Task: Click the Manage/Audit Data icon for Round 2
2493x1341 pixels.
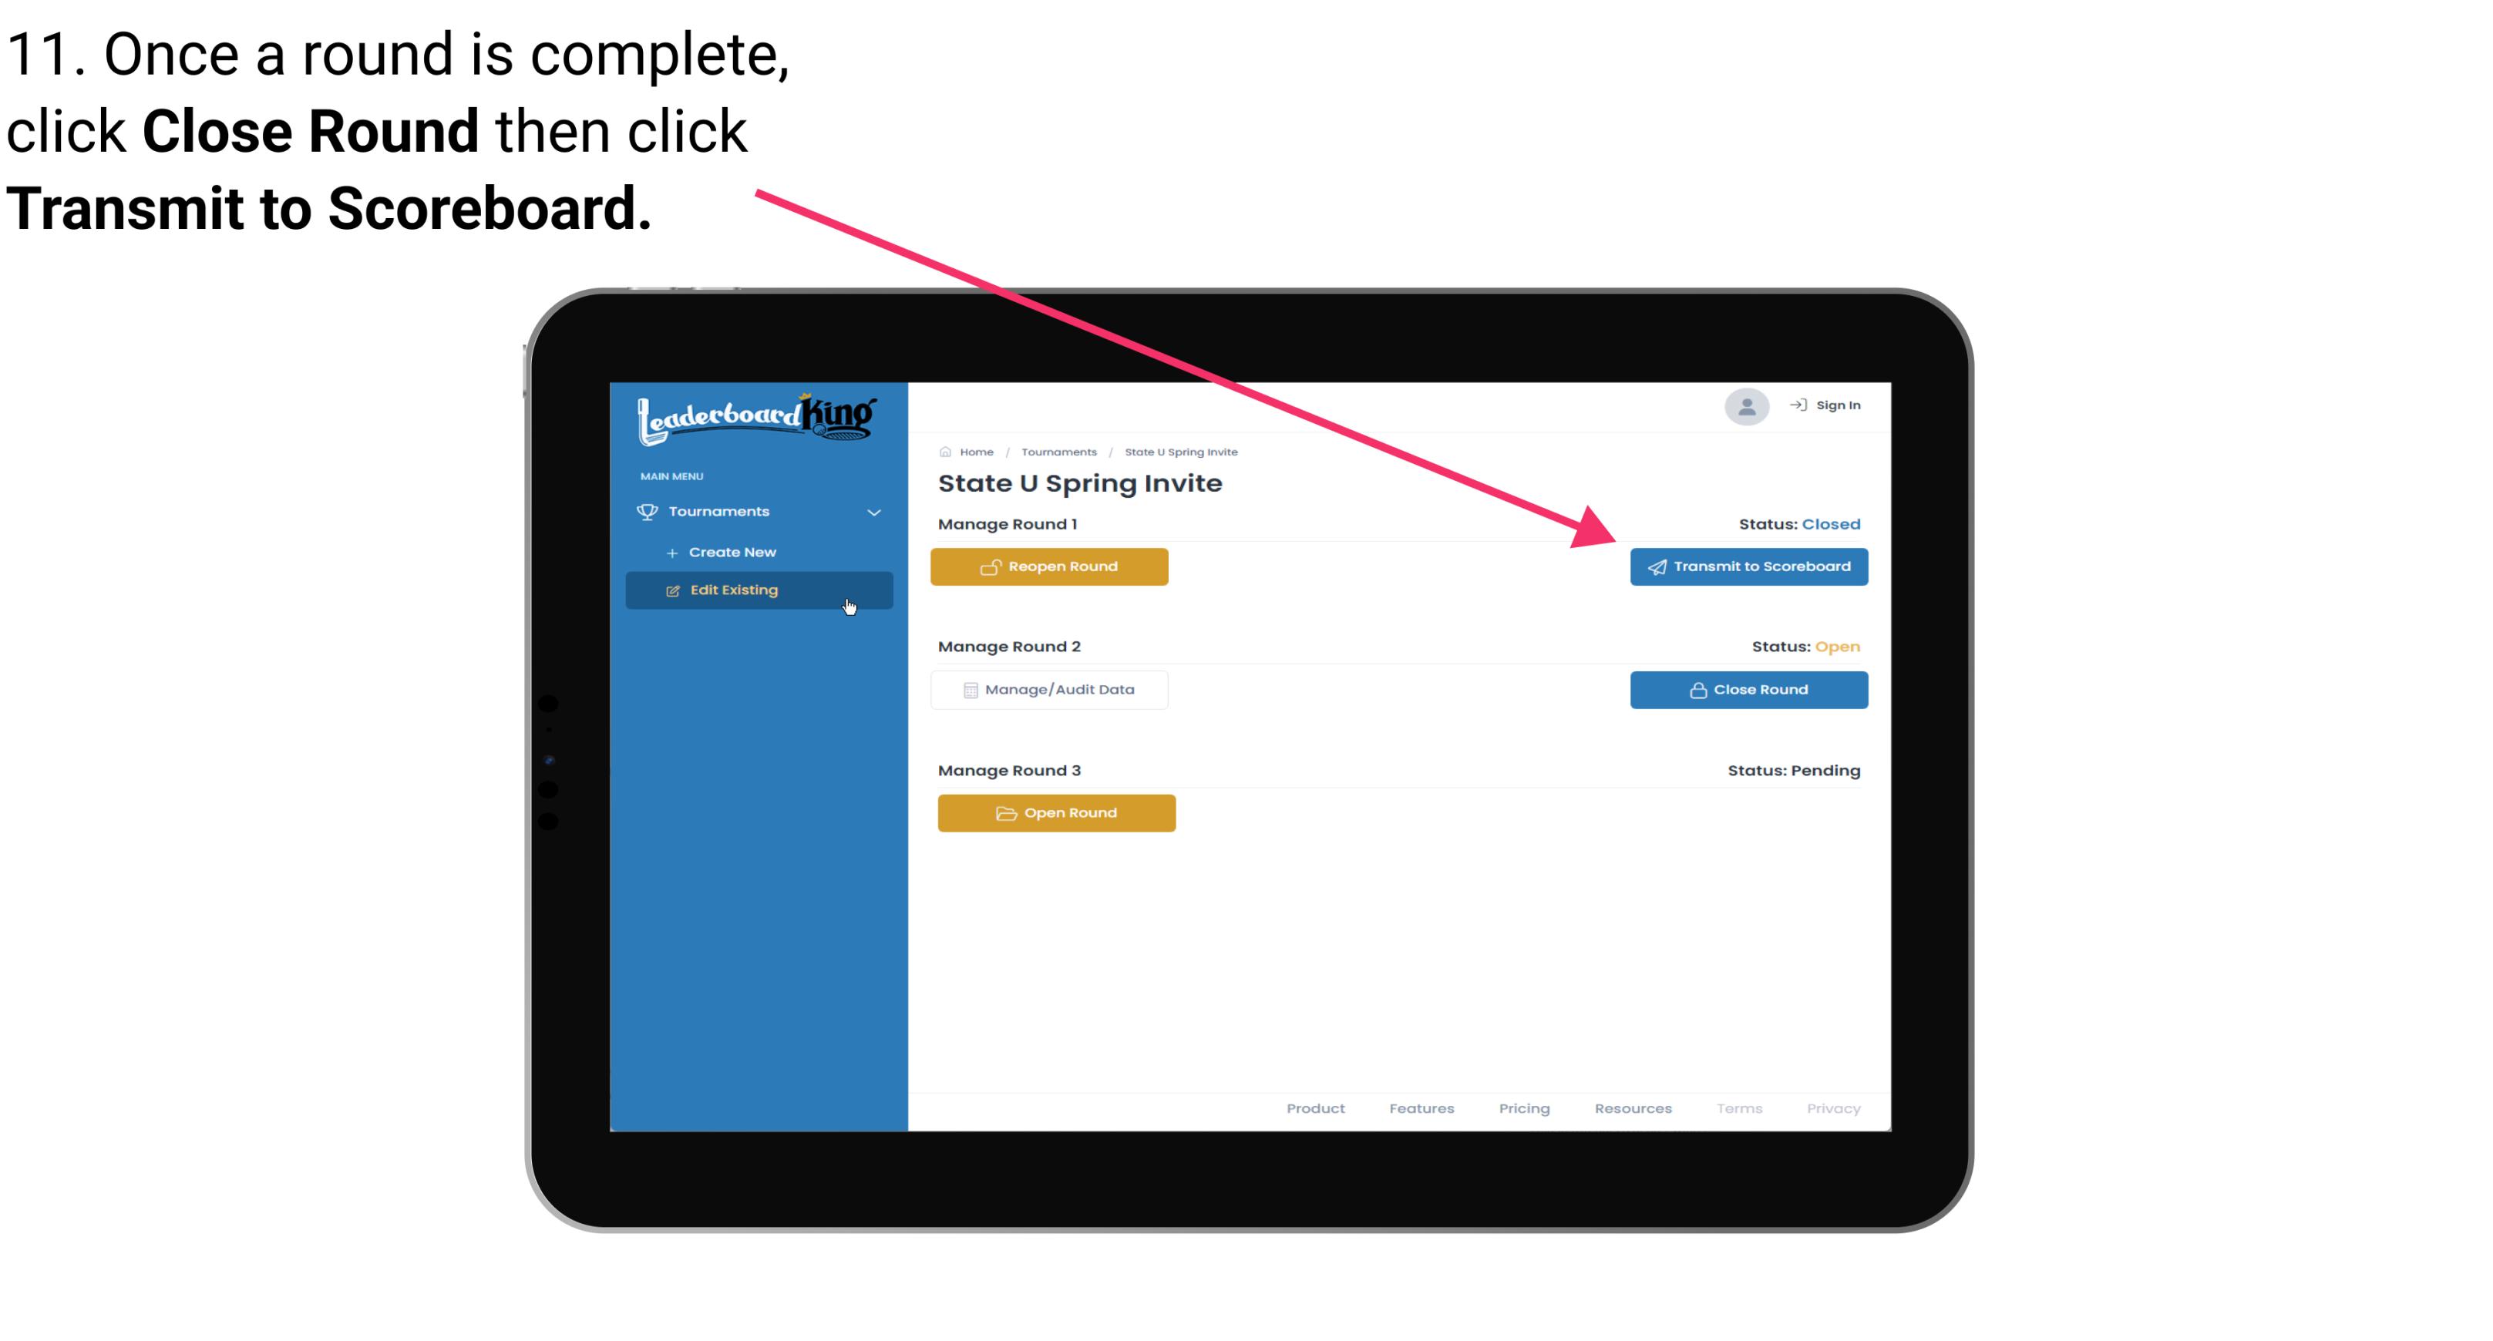Action: pos(967,689)
